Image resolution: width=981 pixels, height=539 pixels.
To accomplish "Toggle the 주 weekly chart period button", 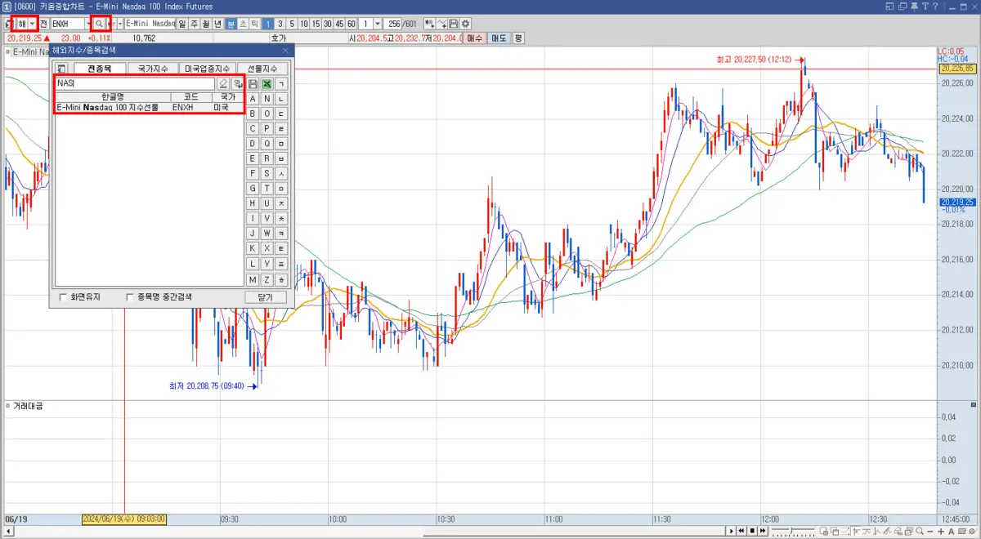I will coord(194,24).
